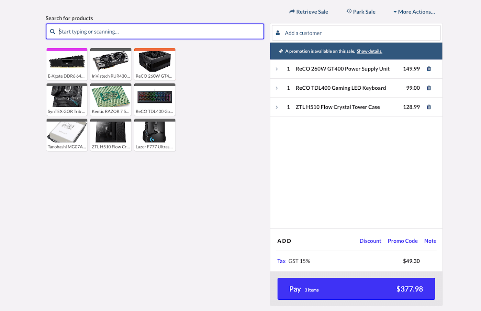
Task: Expand the ZTL H510 Tower Case row
Action: [x=277, y=107]
